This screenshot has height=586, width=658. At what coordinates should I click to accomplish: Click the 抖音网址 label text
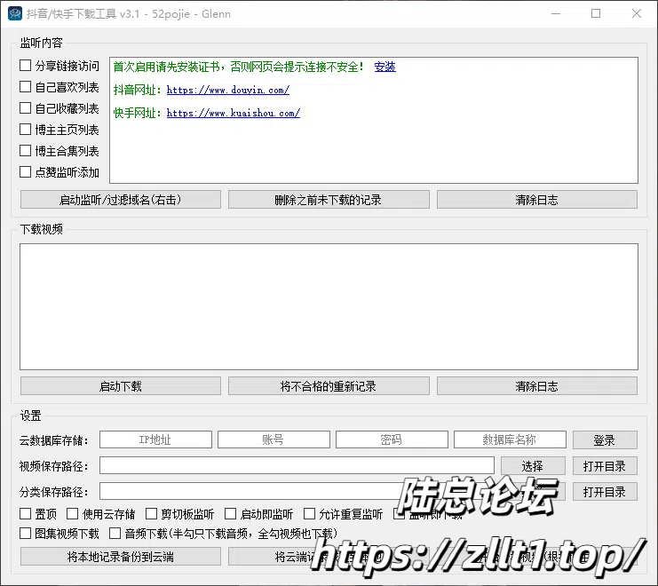click(138, 90)
